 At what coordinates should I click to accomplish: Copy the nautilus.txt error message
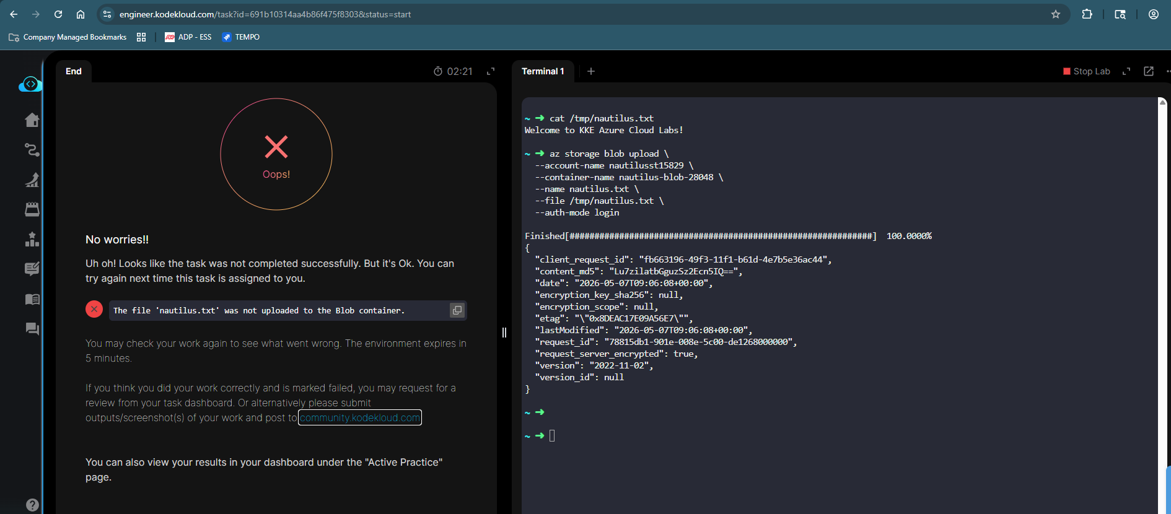pos(457,310)
